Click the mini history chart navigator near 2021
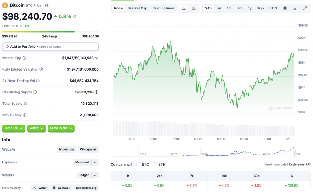 [235, 152]
